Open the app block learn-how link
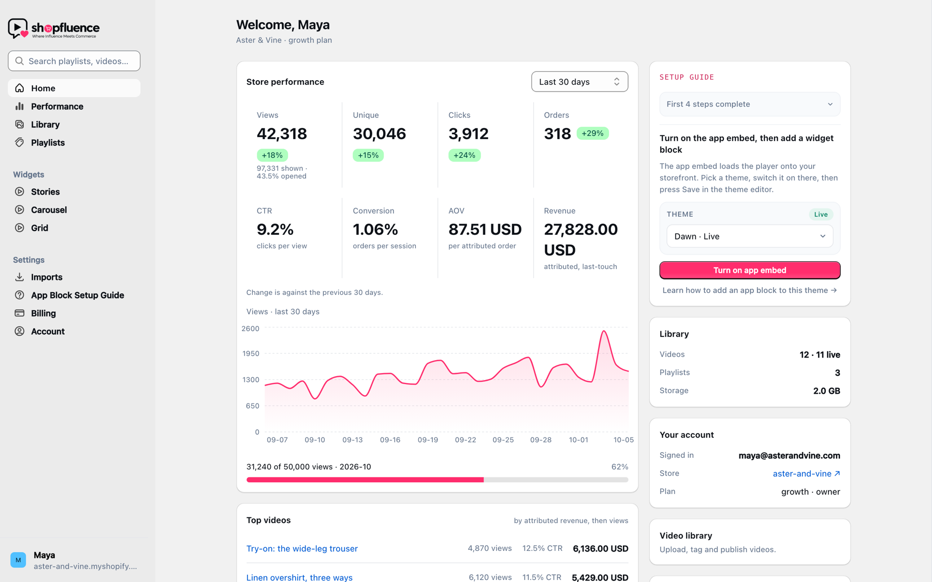Screen dimensions: 932x582 coord(750,290)
